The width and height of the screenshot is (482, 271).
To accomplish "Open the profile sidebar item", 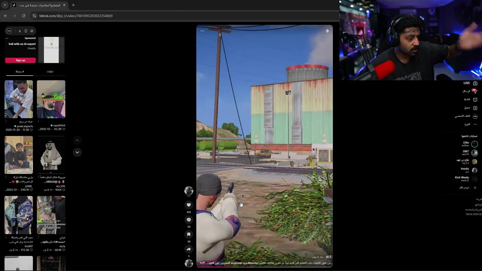I will coord(466,116).
